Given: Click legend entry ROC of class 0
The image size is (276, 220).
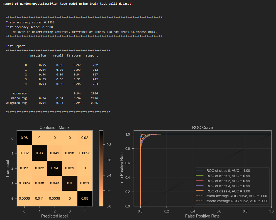Looking at the screenshot, I should 228,170.
